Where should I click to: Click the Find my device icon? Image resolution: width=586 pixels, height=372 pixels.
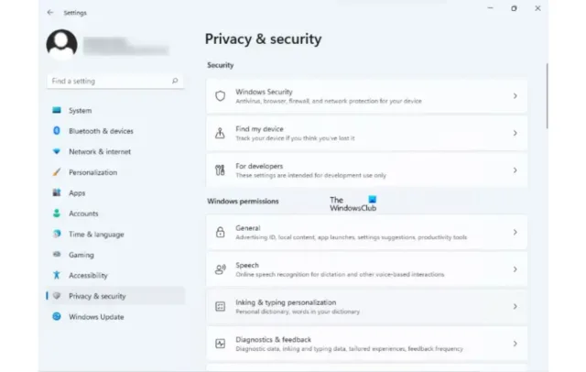click(x=220, y=133)
